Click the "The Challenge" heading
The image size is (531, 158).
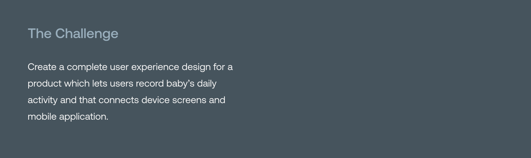pos(73,34)
